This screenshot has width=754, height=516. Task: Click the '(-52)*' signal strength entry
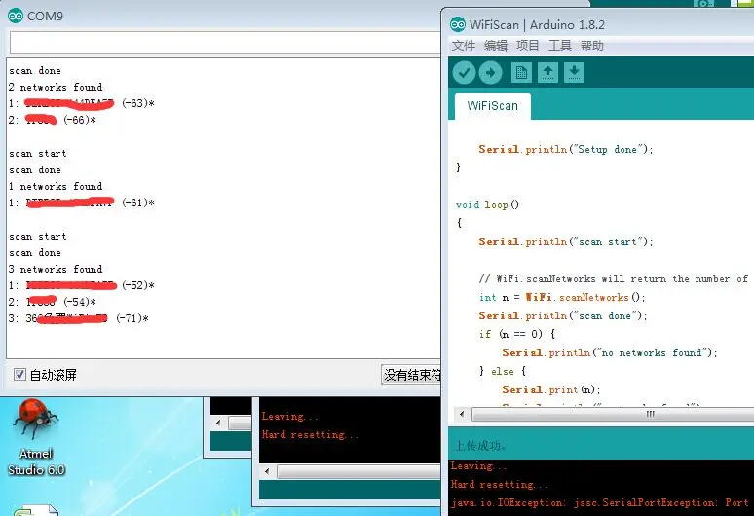pyautogui.click(x=138, y=285)
